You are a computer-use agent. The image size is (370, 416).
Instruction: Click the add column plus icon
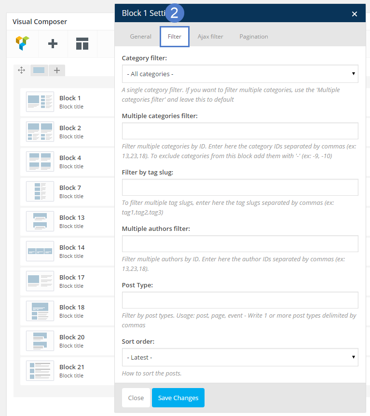pos(56,70)
